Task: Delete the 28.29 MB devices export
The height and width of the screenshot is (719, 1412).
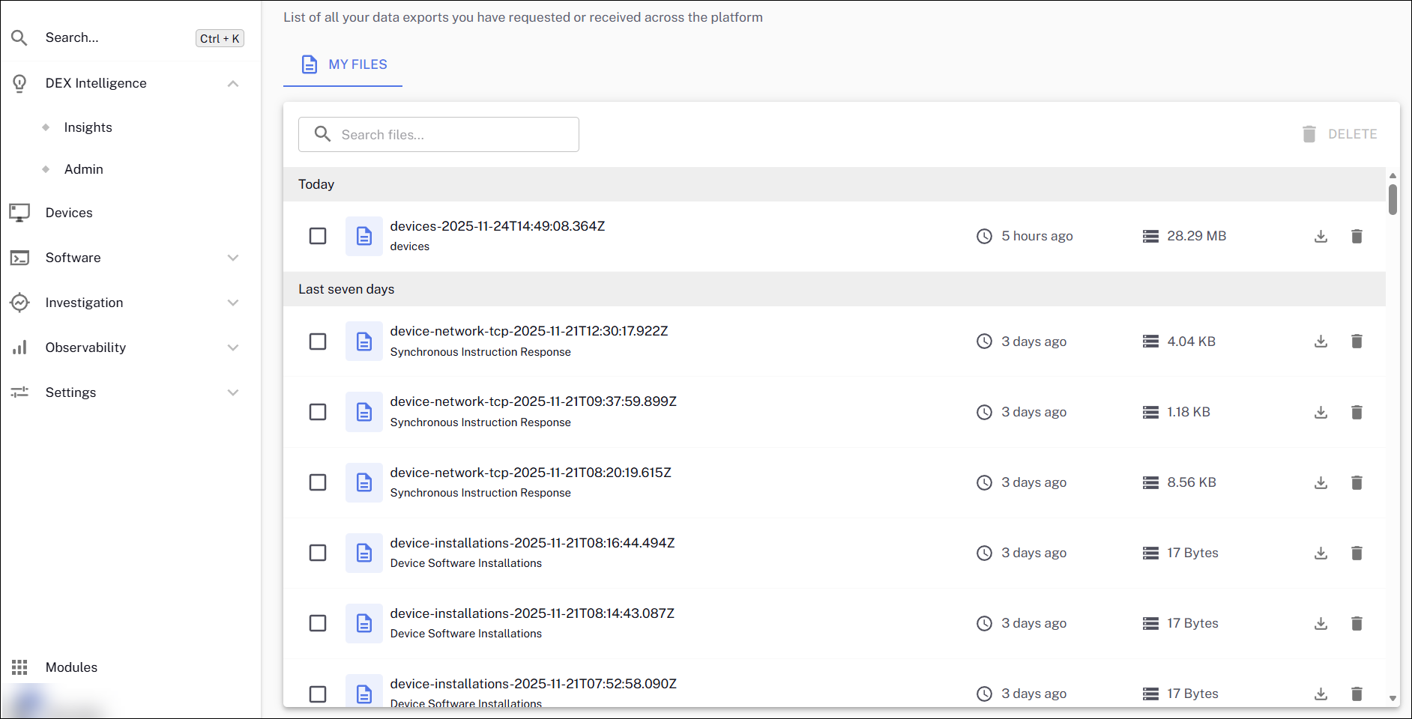Action: pos(1356,237)
